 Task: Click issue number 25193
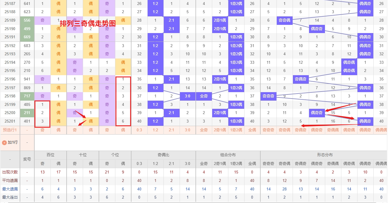tap(10, 54)
